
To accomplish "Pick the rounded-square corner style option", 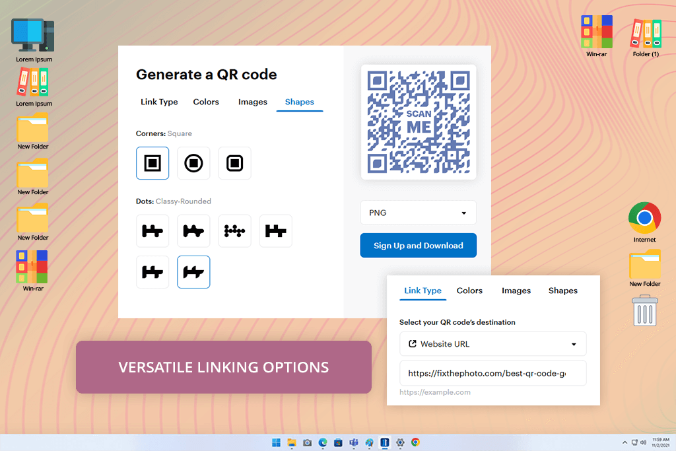I will coord(234,163).
